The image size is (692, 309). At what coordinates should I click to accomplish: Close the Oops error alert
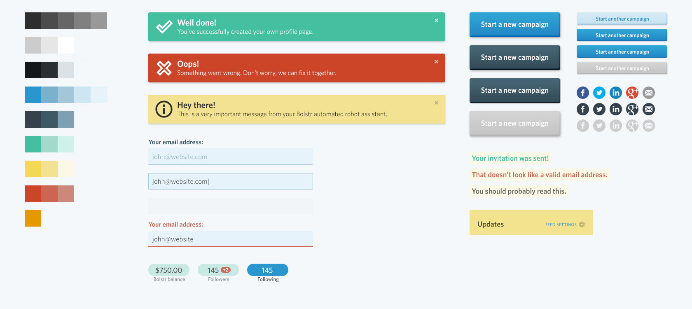[436, 61]
